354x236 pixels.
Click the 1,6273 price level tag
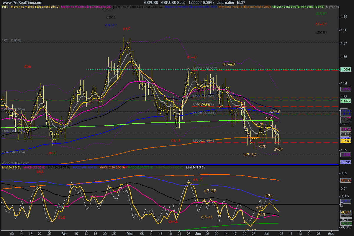pos(345,101)
